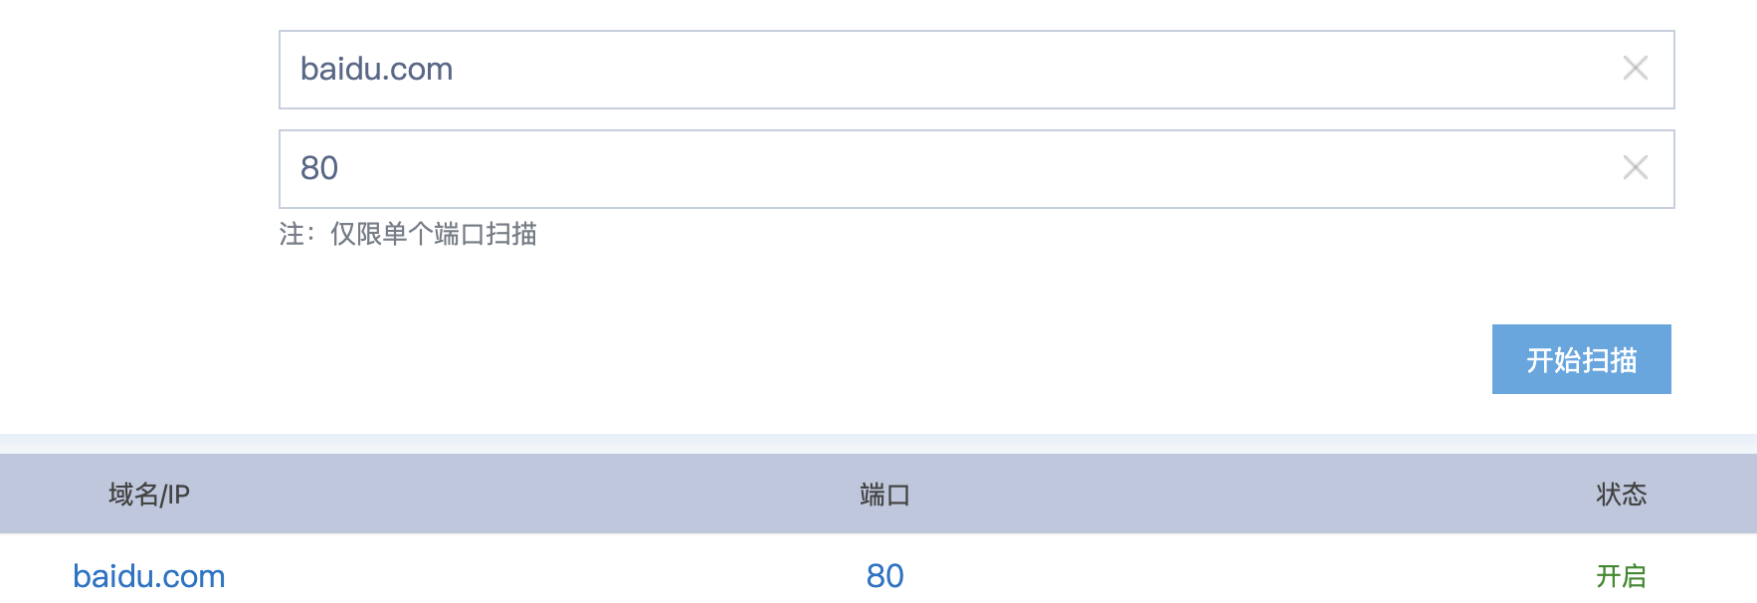Clear the port 80 input using X icon

tap(1635, 168)
